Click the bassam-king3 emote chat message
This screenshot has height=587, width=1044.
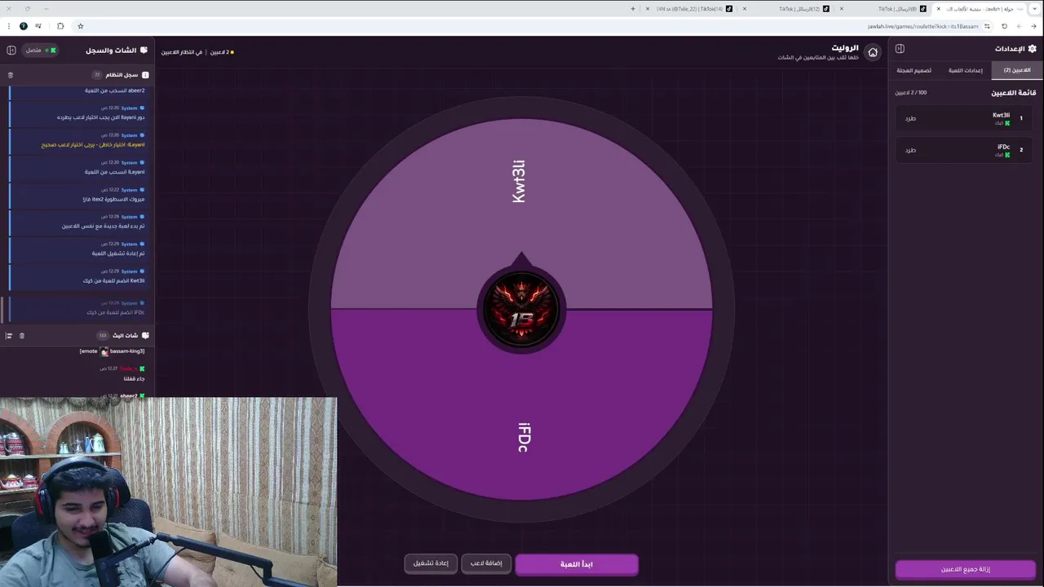[112, 351]
